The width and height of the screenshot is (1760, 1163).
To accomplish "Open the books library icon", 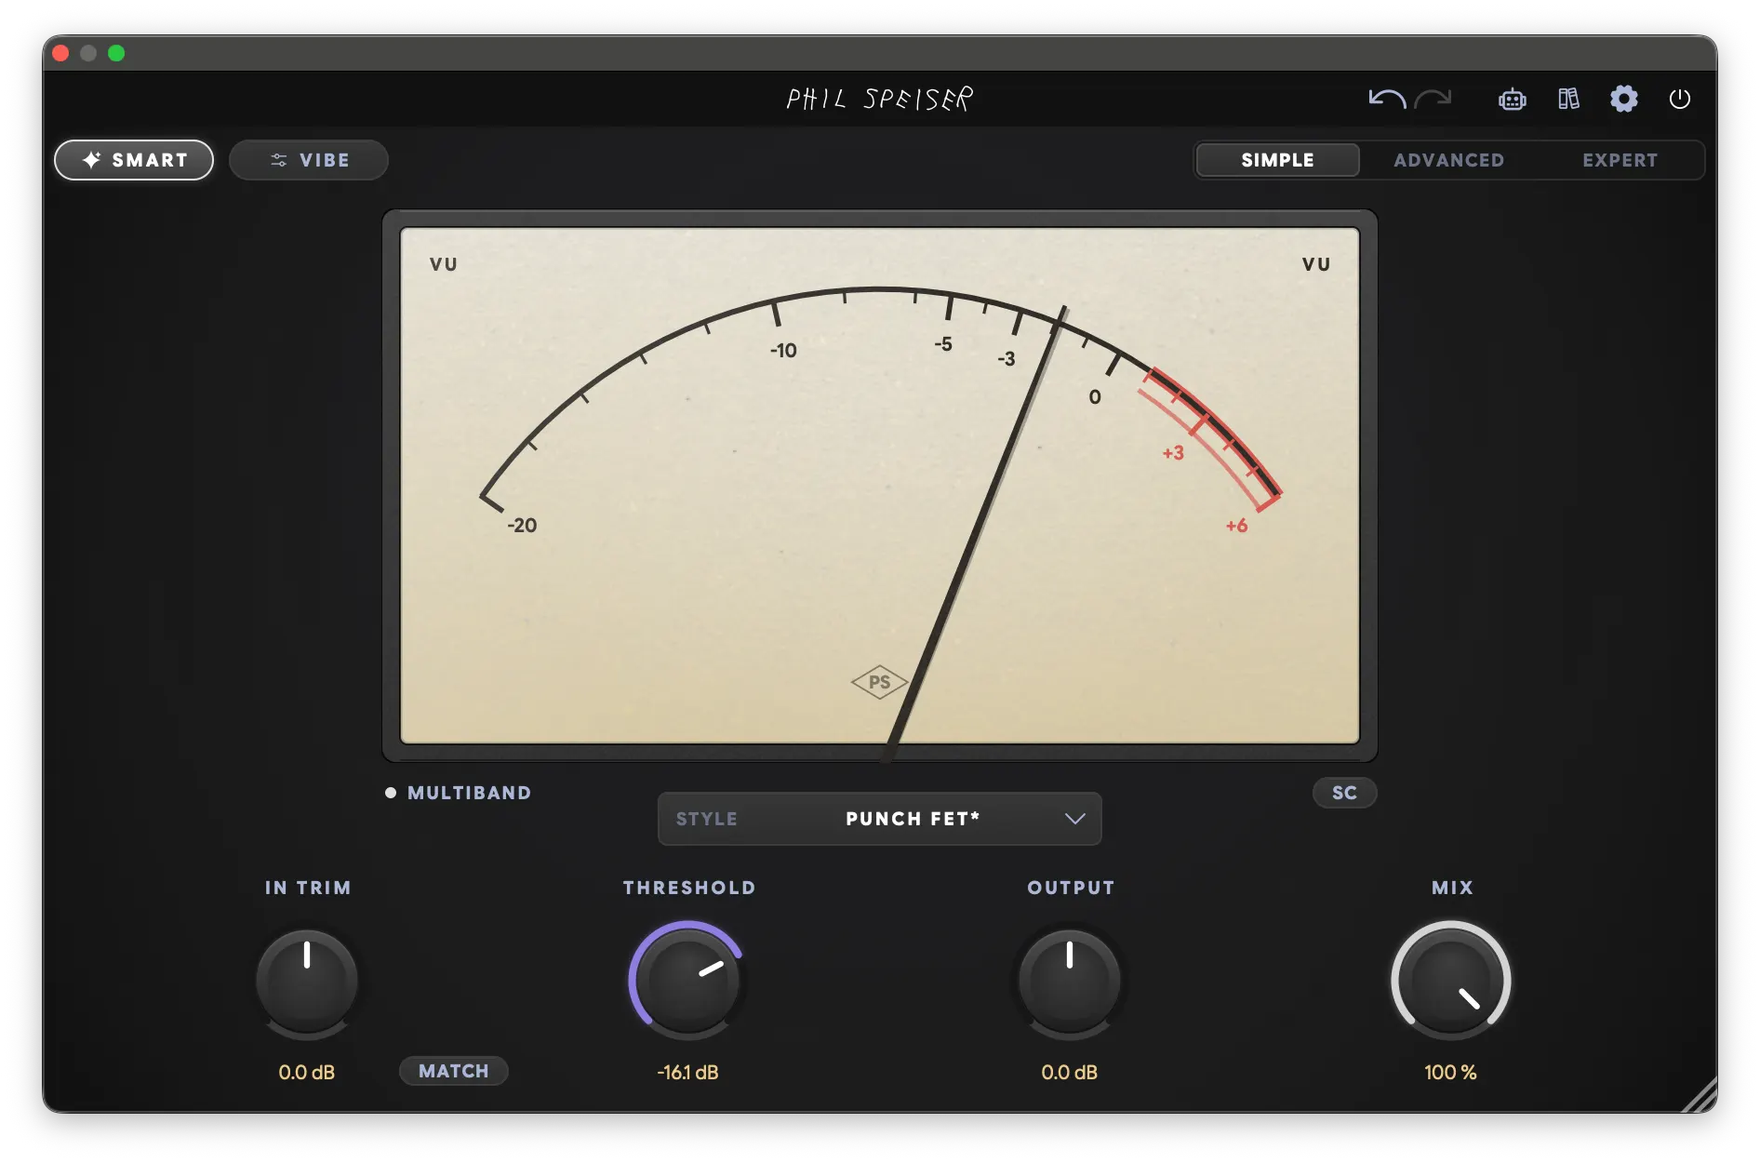I will coord(1568,99).
